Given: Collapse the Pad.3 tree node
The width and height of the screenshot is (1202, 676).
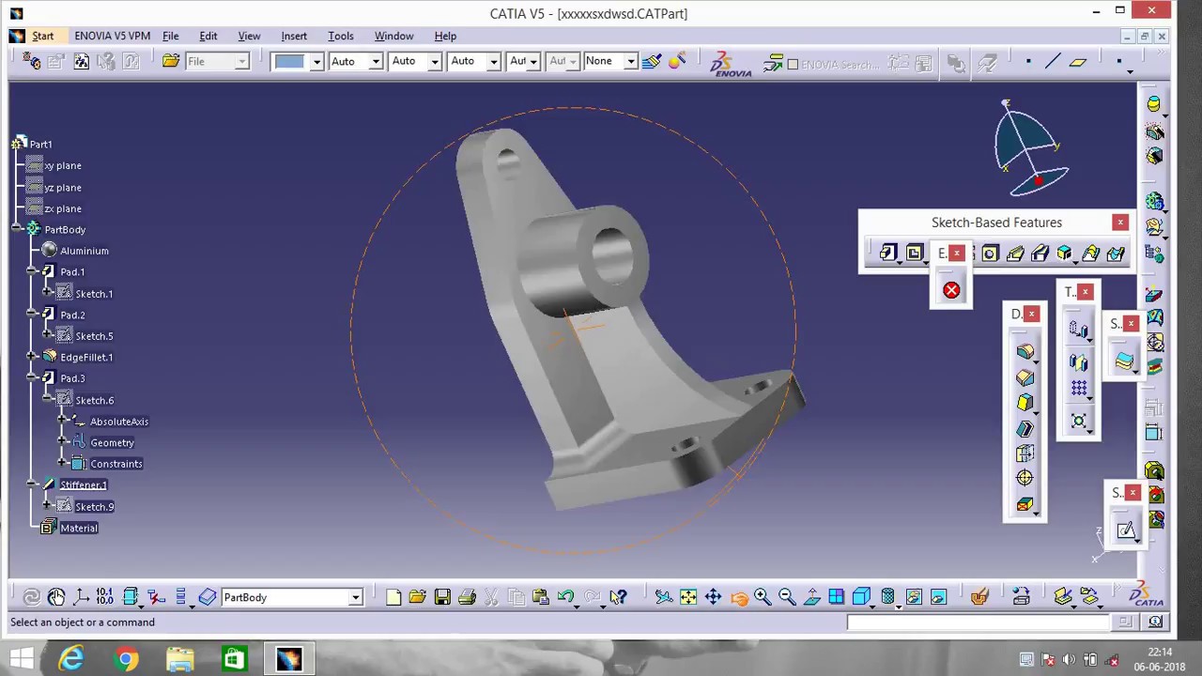Looking at the screenshot, I should pos(33,378).
